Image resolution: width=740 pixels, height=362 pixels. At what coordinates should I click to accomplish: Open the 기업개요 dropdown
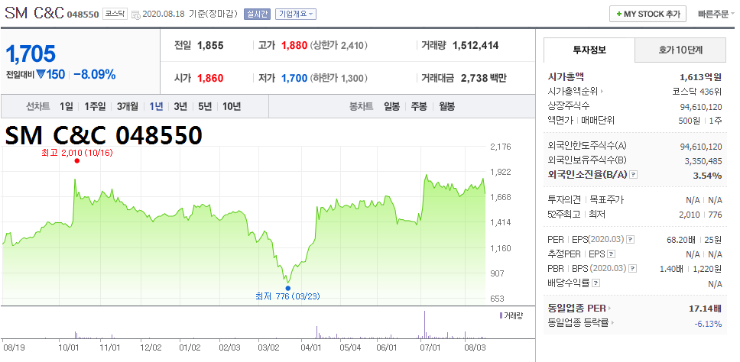pos(295,15)
